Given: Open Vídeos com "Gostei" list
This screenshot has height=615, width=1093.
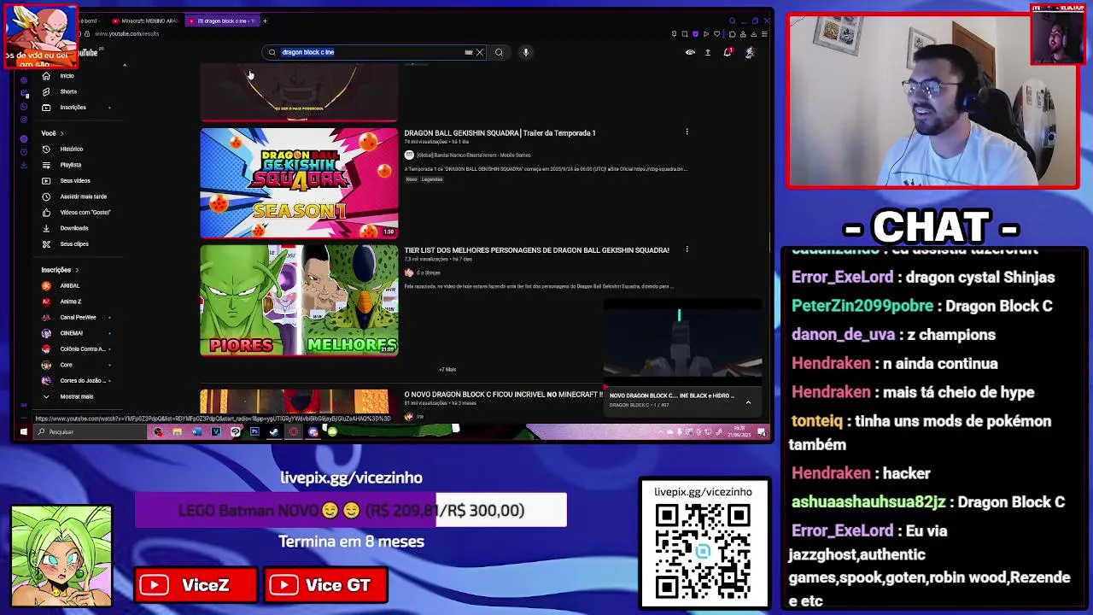Looking at the screenshot, I should pyautogui.click(x=76, y=212).
